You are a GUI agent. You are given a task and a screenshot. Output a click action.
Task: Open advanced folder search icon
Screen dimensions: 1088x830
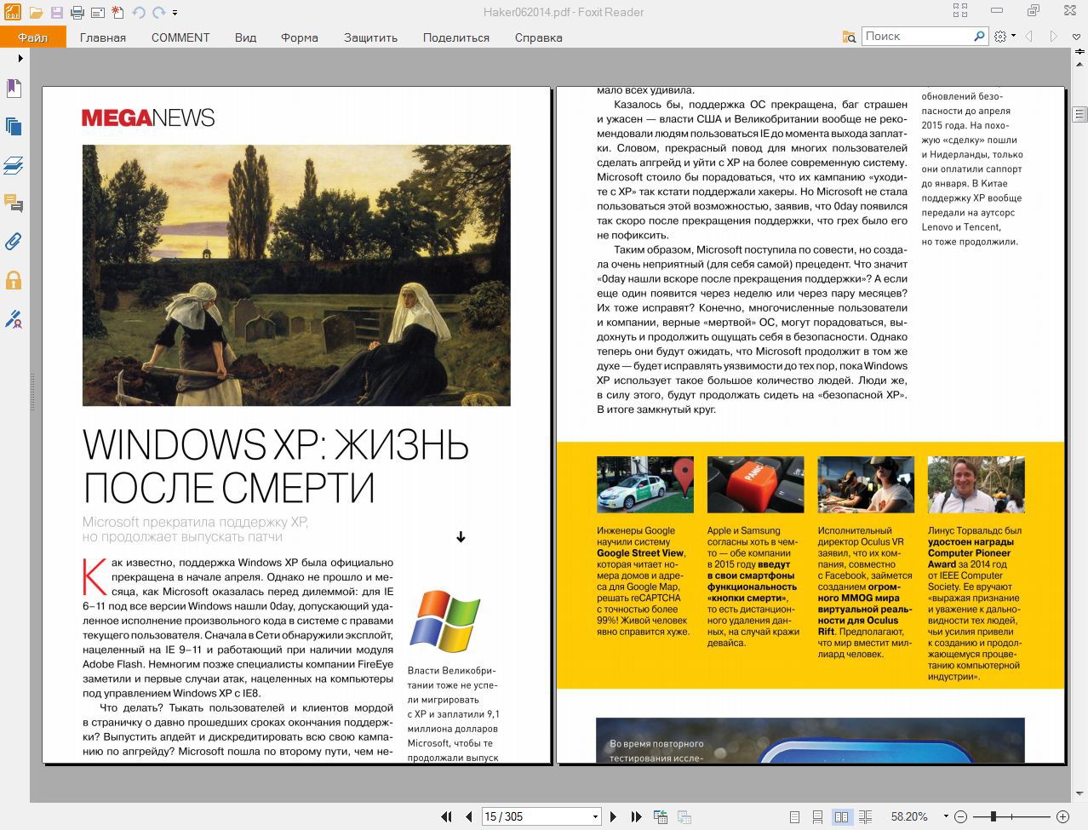[849, 37]
